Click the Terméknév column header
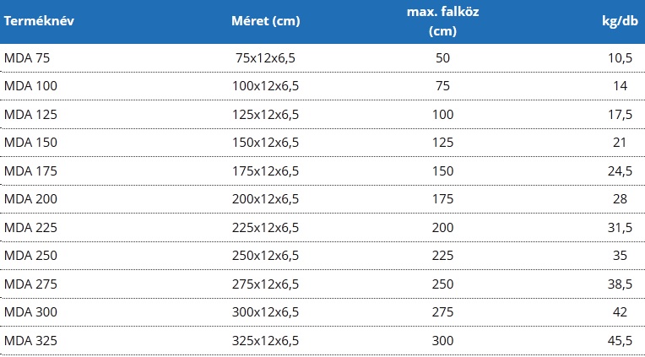 pyautogui.click(x=39, y=21)
